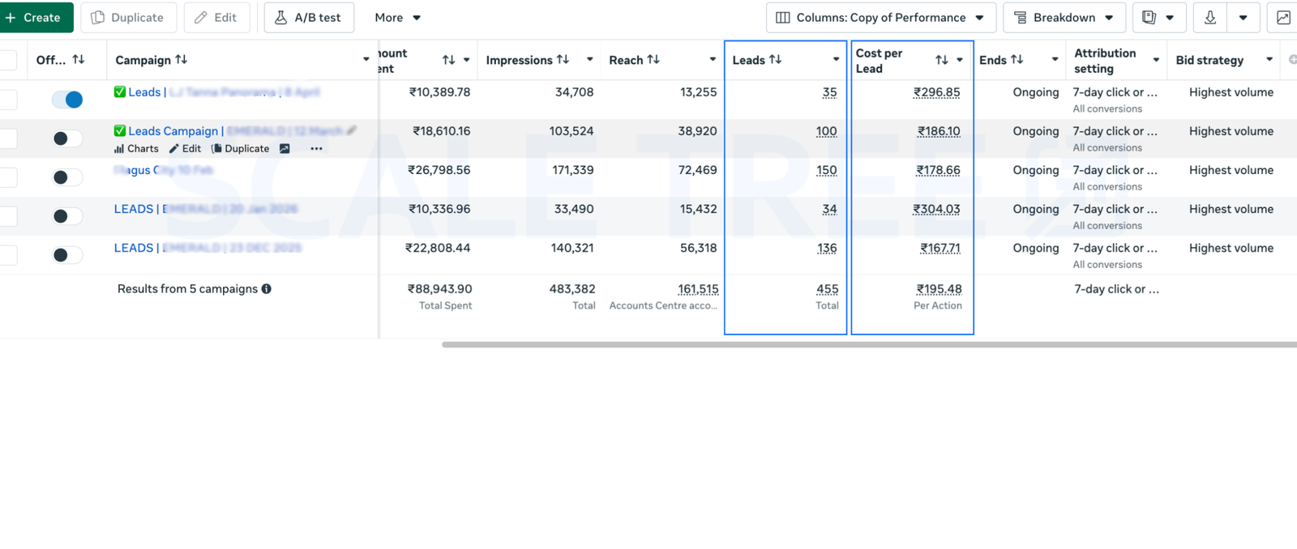Sort by Cost per Lead arrows
The height and width of the screenshot is (549, 1297).
tap(941, 60)
